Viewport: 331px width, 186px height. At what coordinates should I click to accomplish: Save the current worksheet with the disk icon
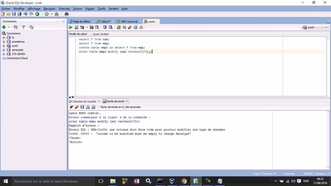14,14
